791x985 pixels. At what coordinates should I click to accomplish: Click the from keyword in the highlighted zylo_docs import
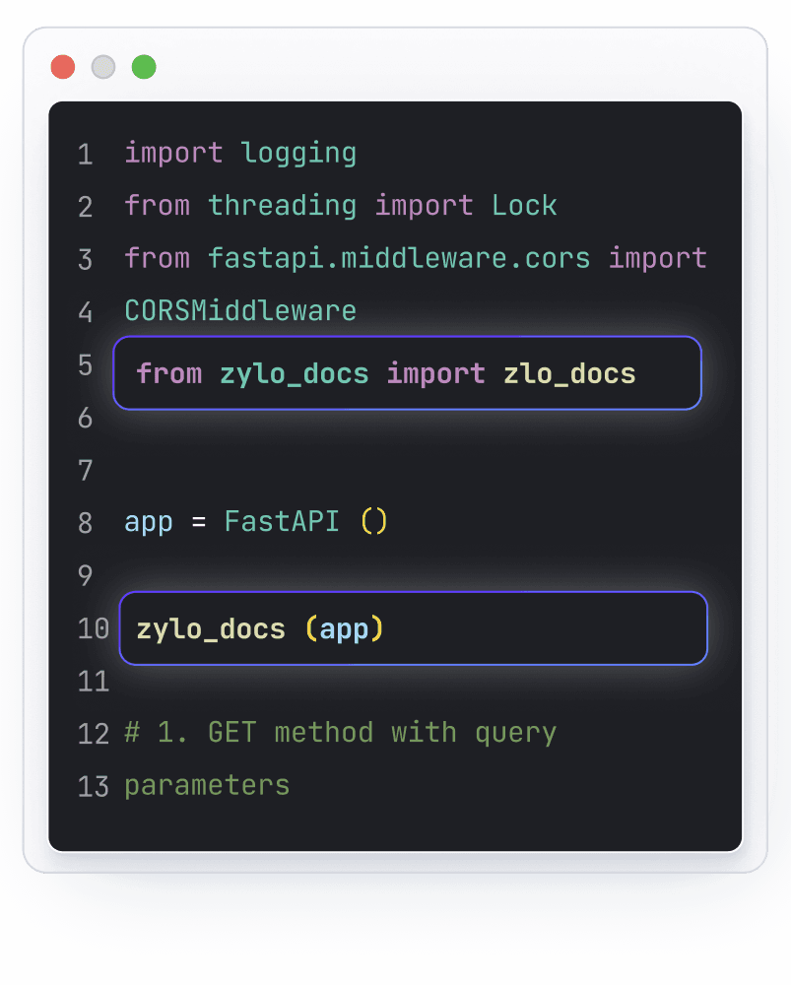pyautogui.click(x=169, y=373)
